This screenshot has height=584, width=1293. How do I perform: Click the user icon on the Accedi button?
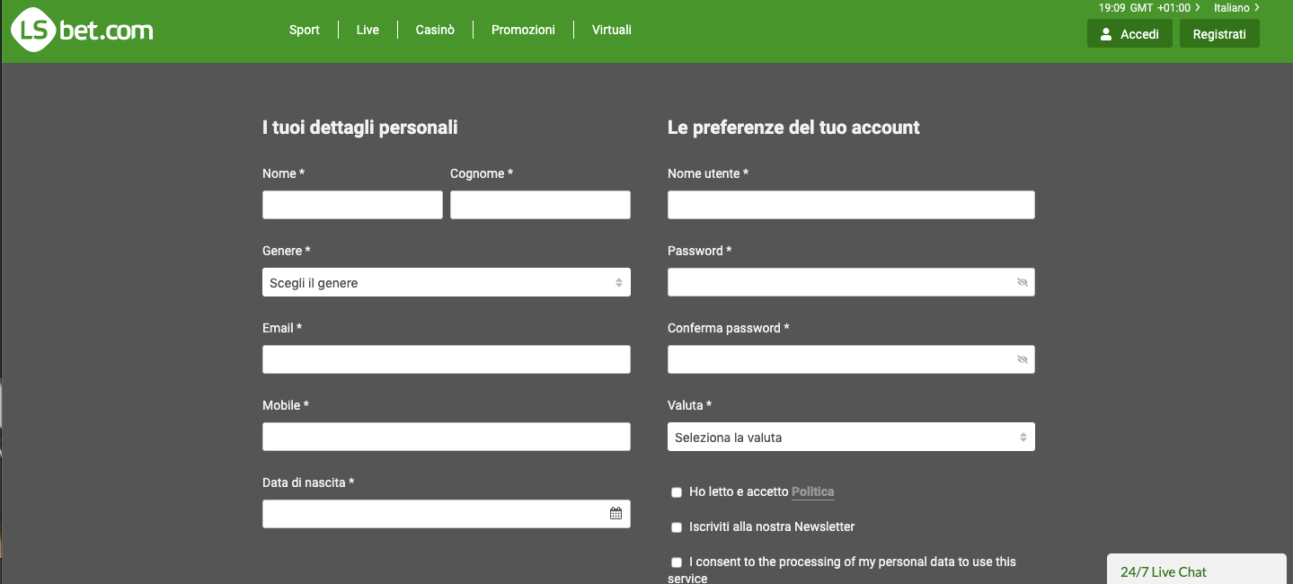[x=1105, y=33]
